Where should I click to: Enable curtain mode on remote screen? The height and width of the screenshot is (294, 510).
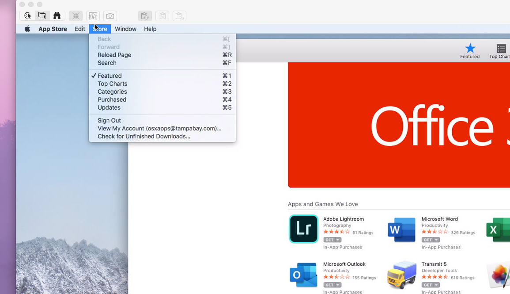tap(93, 15)
